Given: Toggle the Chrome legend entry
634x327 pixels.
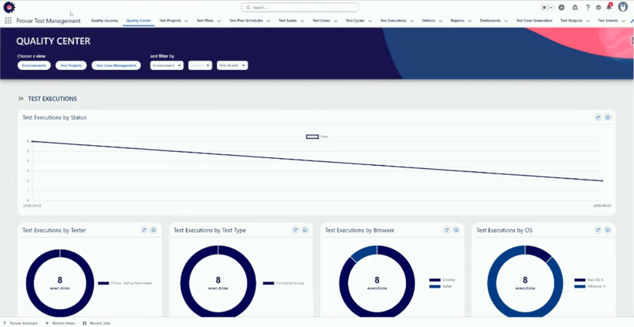Looking at the screenshot, I should coord(442,280).
